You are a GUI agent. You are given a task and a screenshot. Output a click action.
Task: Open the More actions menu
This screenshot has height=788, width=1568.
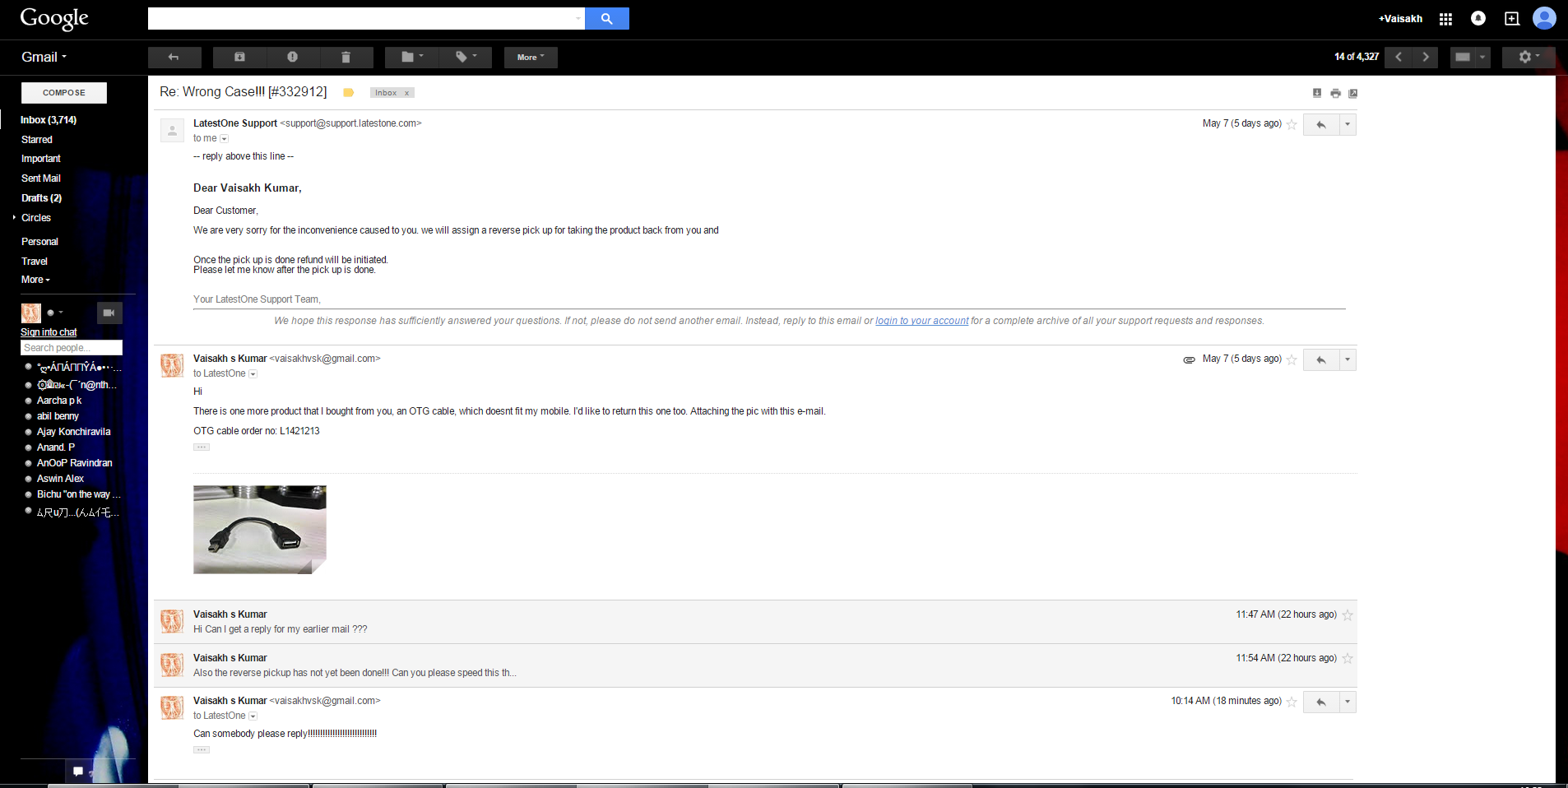pyautogui.click(x=531, y=57)
